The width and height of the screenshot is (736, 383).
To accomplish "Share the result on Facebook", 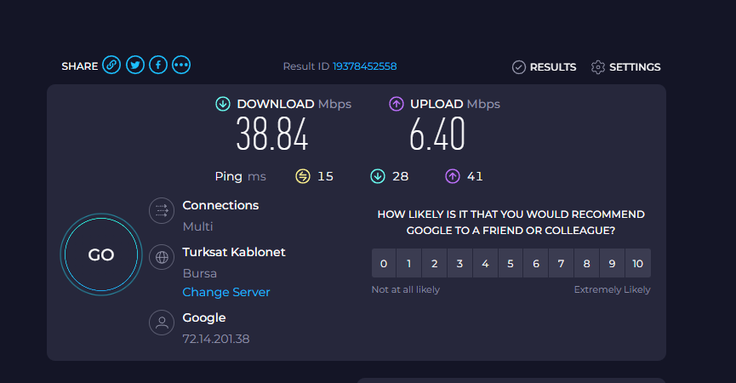I will (x=158, y=65).
